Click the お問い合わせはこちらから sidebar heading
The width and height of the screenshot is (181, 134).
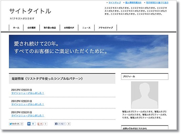click(145, 128)
